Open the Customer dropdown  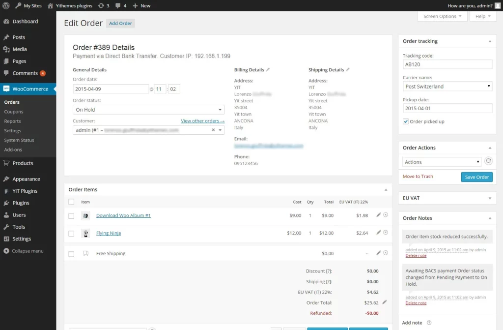pos(148,130)
